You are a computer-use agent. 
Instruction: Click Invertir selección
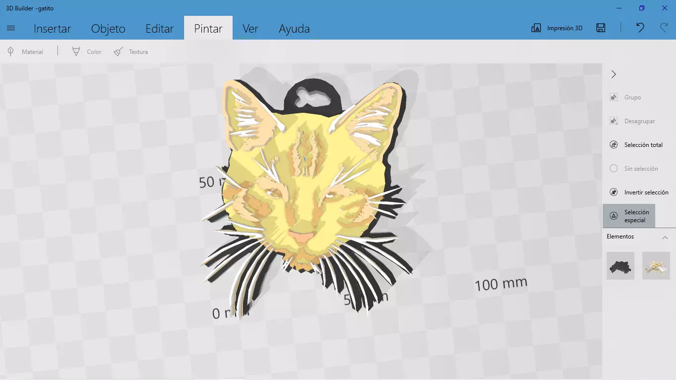point(639,192)
